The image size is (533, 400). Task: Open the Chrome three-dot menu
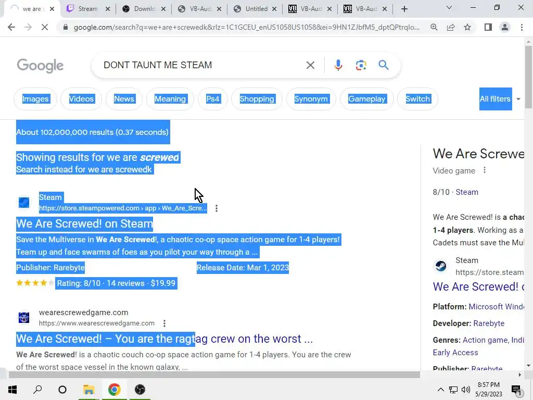coord(522,27)
